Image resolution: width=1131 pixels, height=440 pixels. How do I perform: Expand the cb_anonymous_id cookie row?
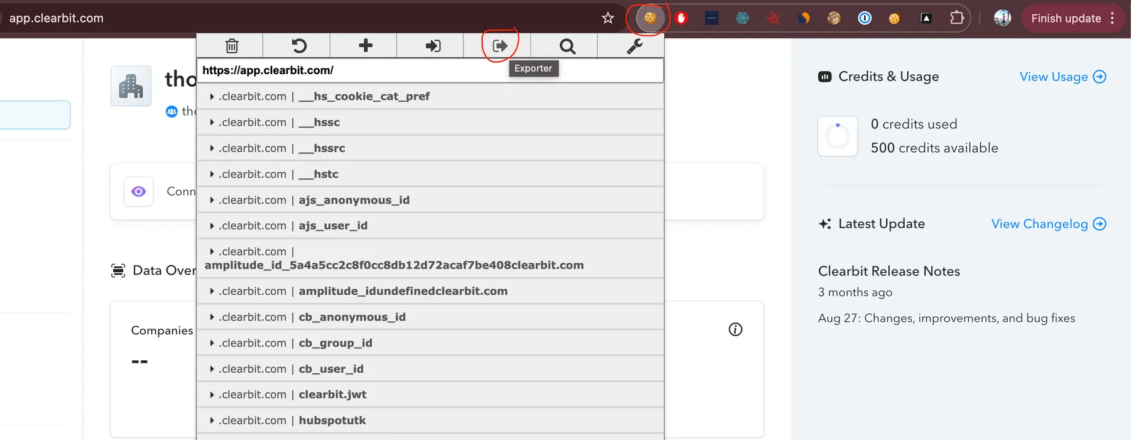pos(430,317)
